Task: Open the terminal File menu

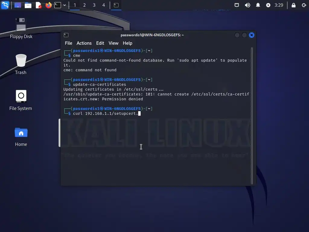Action: 68,43
